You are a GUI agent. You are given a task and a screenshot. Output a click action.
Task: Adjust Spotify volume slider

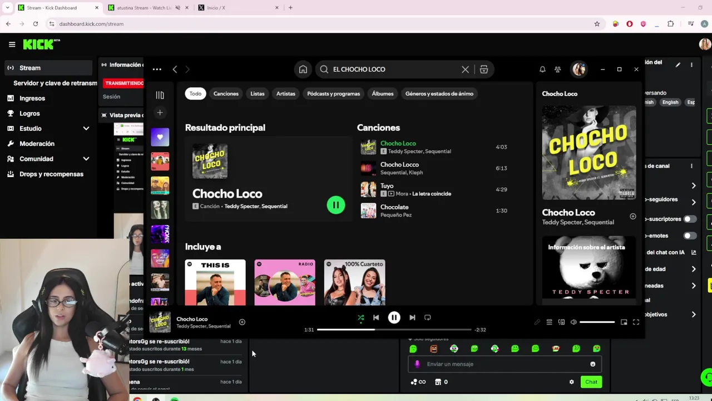[597, 322]
